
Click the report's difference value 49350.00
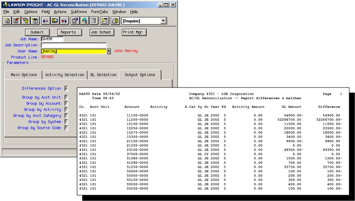coord(331,150)
